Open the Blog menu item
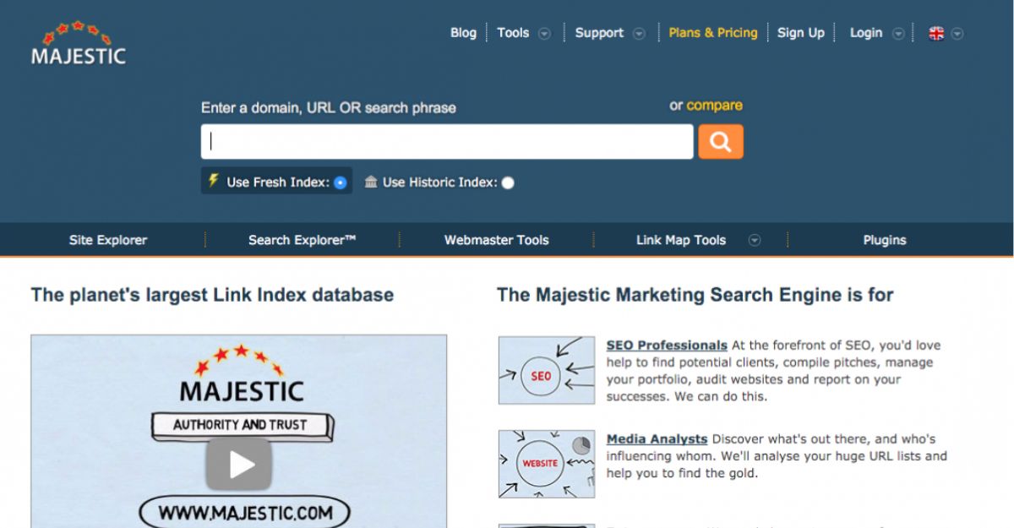 (x=463, y=33)
